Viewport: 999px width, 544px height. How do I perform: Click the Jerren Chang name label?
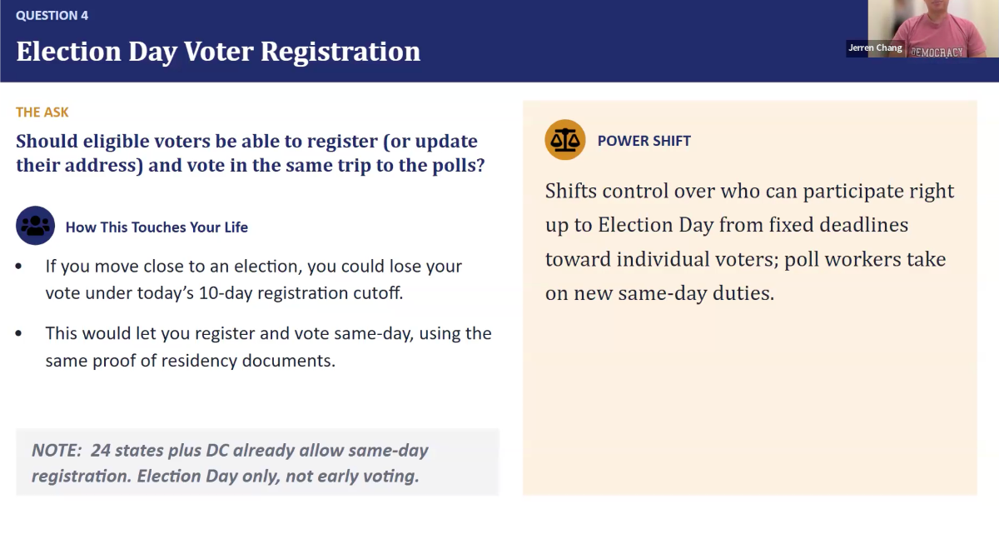click(x=875, y=47)
